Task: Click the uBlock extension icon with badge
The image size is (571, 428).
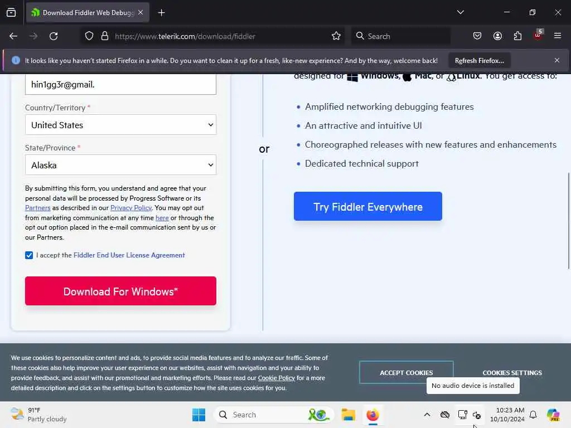Action: point(538,35)
